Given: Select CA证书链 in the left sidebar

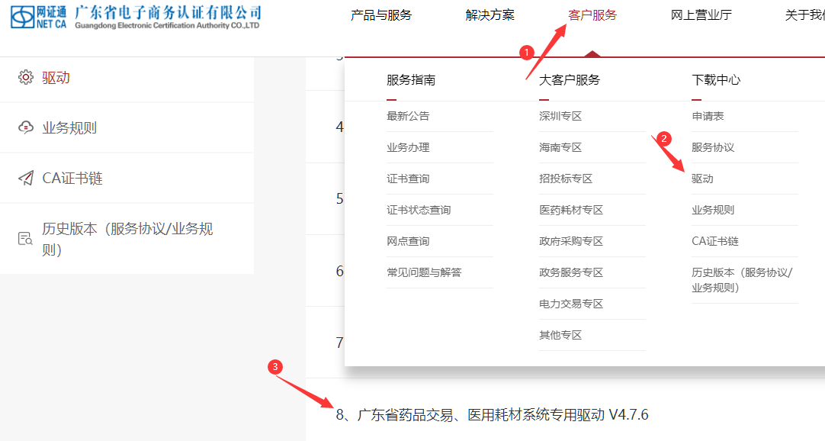Looking at the screenshot, I should (x=72, y=179).
